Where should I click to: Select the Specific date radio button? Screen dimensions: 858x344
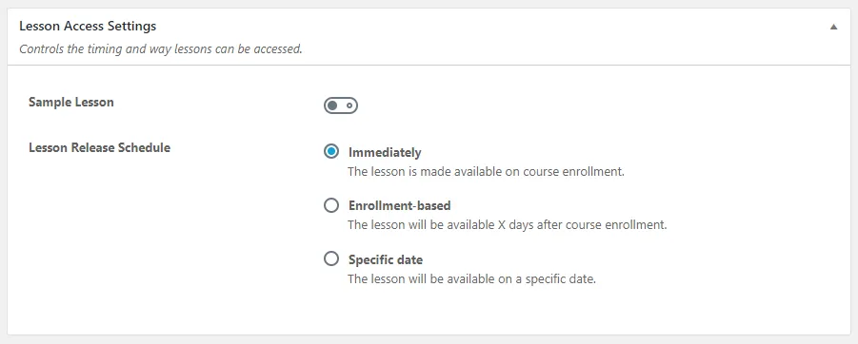(331, 258)
